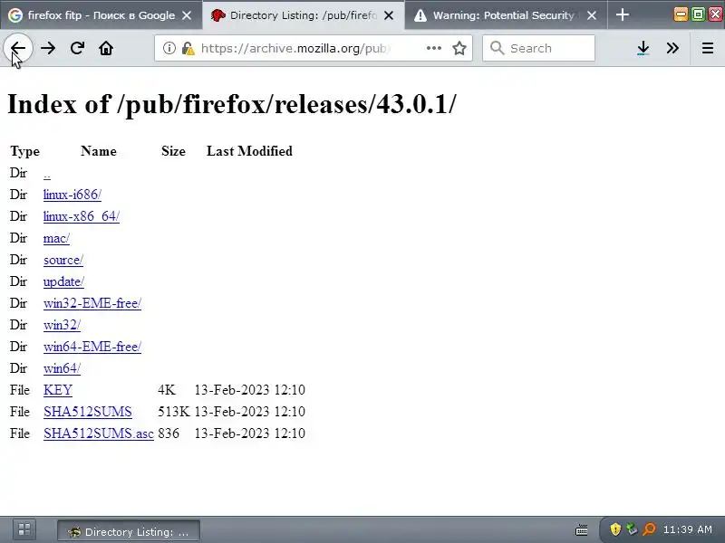Go back with the Back arrow button
Image resolution: width=725 pixels, height=543 pixels.
(x=18, y=48)
